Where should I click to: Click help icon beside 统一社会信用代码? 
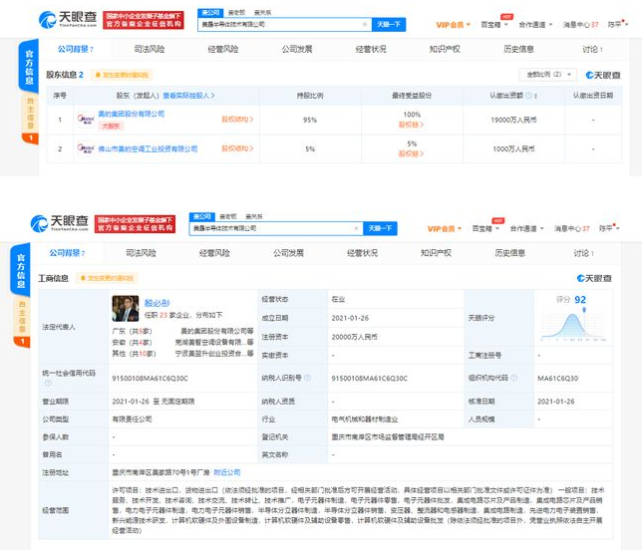pyautogui.click(x=48, y=383)
